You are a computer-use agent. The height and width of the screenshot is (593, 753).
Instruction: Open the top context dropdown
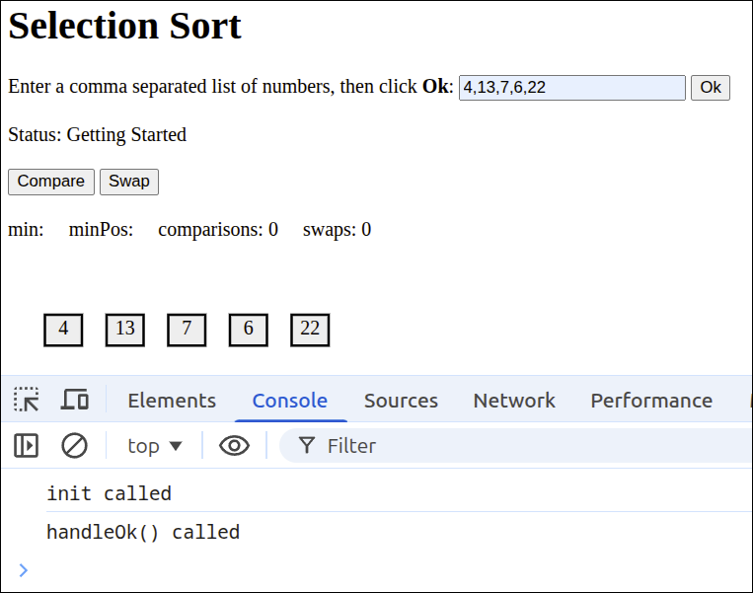click(155, 446)
